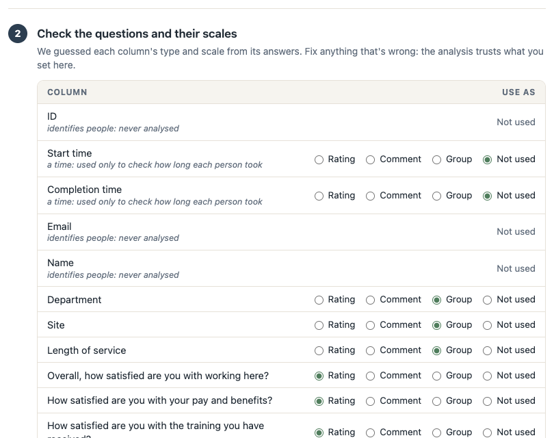Mark overall satisfaction question Not used
Image resolution: width=554 pixels, height=438 pixels.
pyautogui.click(x=487, y=376)
